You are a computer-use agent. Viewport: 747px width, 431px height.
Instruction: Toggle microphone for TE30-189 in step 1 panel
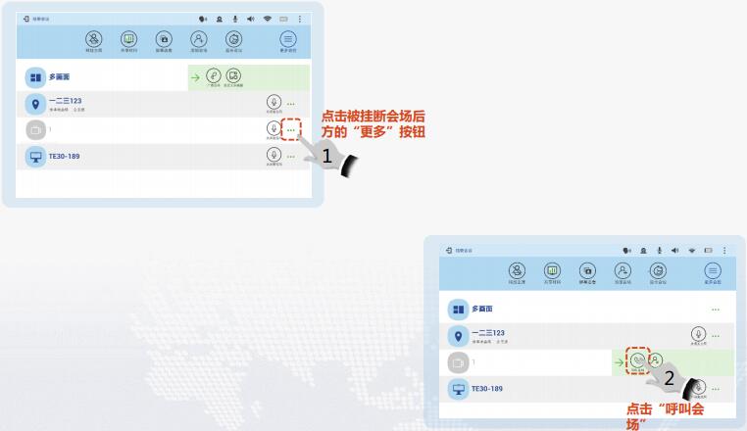click(x=274, y=156)
